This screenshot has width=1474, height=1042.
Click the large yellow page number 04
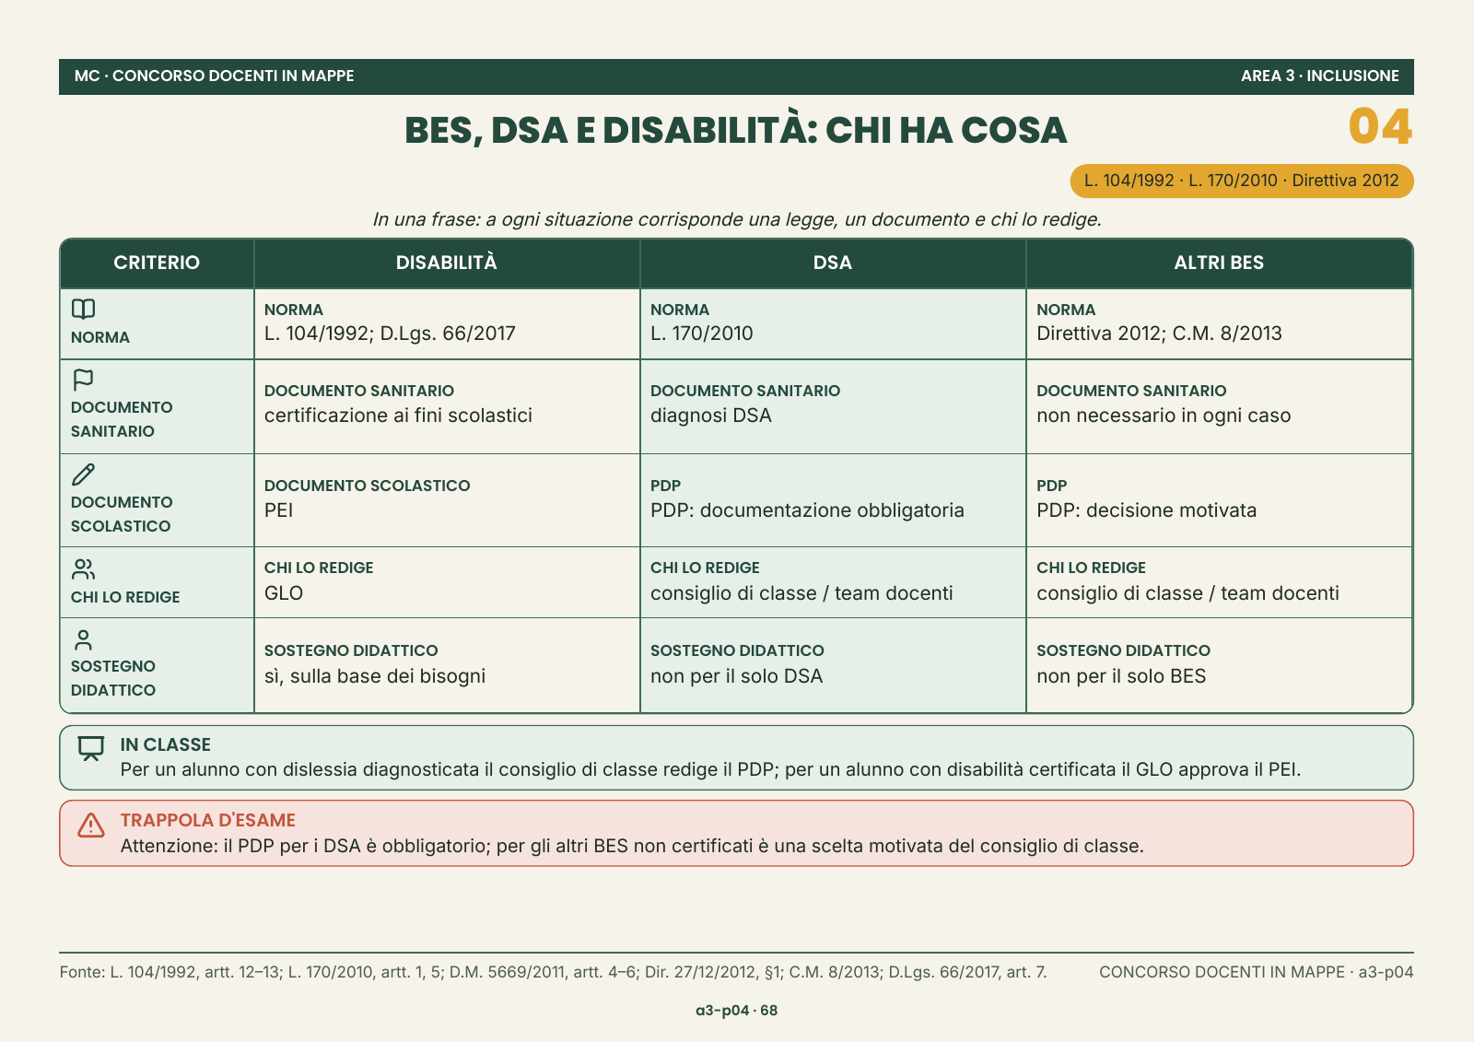[x=1380, y=127]
